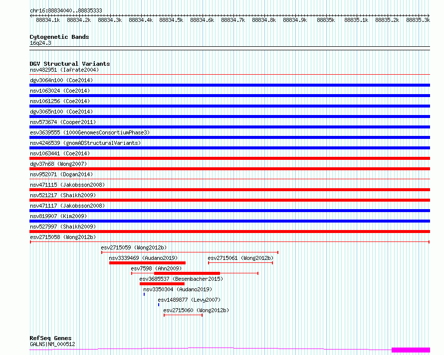Viewport: 444px width, 355px height.
Task: Select the red span of esv2715059
Action: coord(190,252)
